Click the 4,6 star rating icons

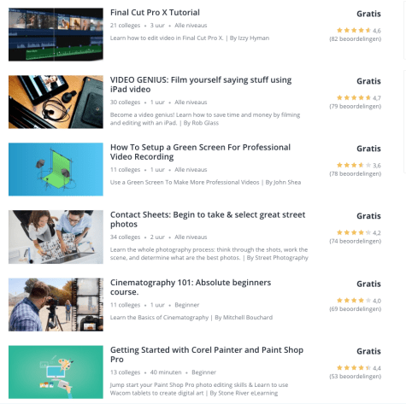tap(354, 30)
